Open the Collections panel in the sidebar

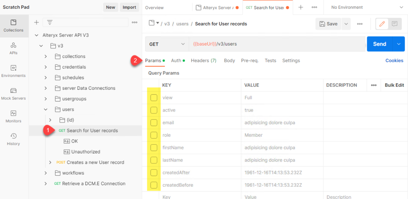14,26
